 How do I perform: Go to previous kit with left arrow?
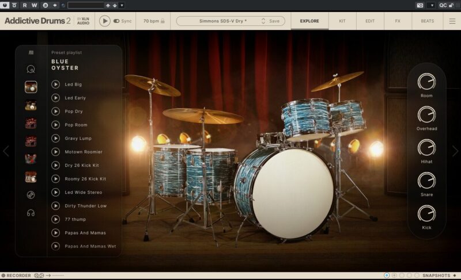tap(6, 151)
